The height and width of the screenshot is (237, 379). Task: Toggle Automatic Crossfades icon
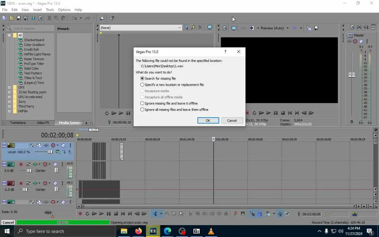coord(260,214)
